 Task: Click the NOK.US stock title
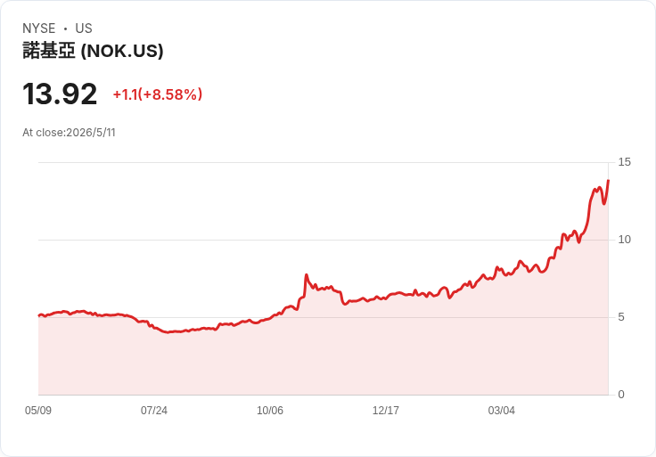click(x=93, y=51)
